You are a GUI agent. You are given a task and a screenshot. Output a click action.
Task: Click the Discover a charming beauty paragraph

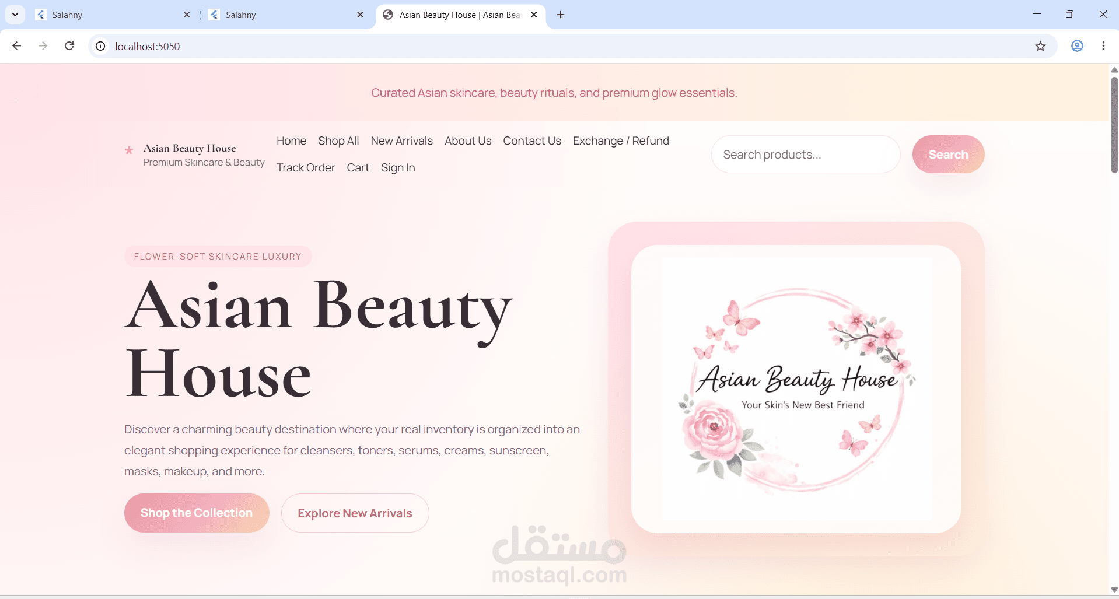click(352, 450)
